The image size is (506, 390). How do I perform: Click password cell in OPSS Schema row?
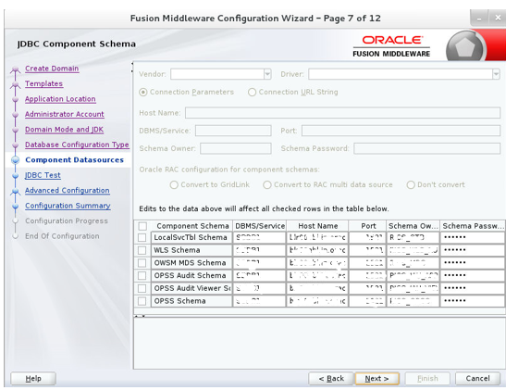coord(473,301)
